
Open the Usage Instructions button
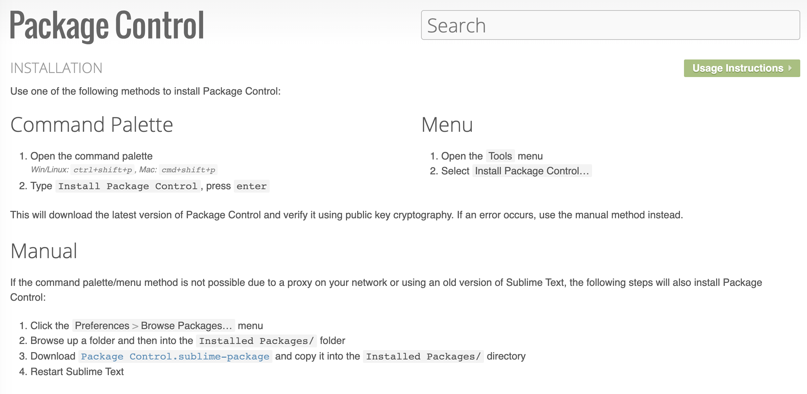(738, 68)
